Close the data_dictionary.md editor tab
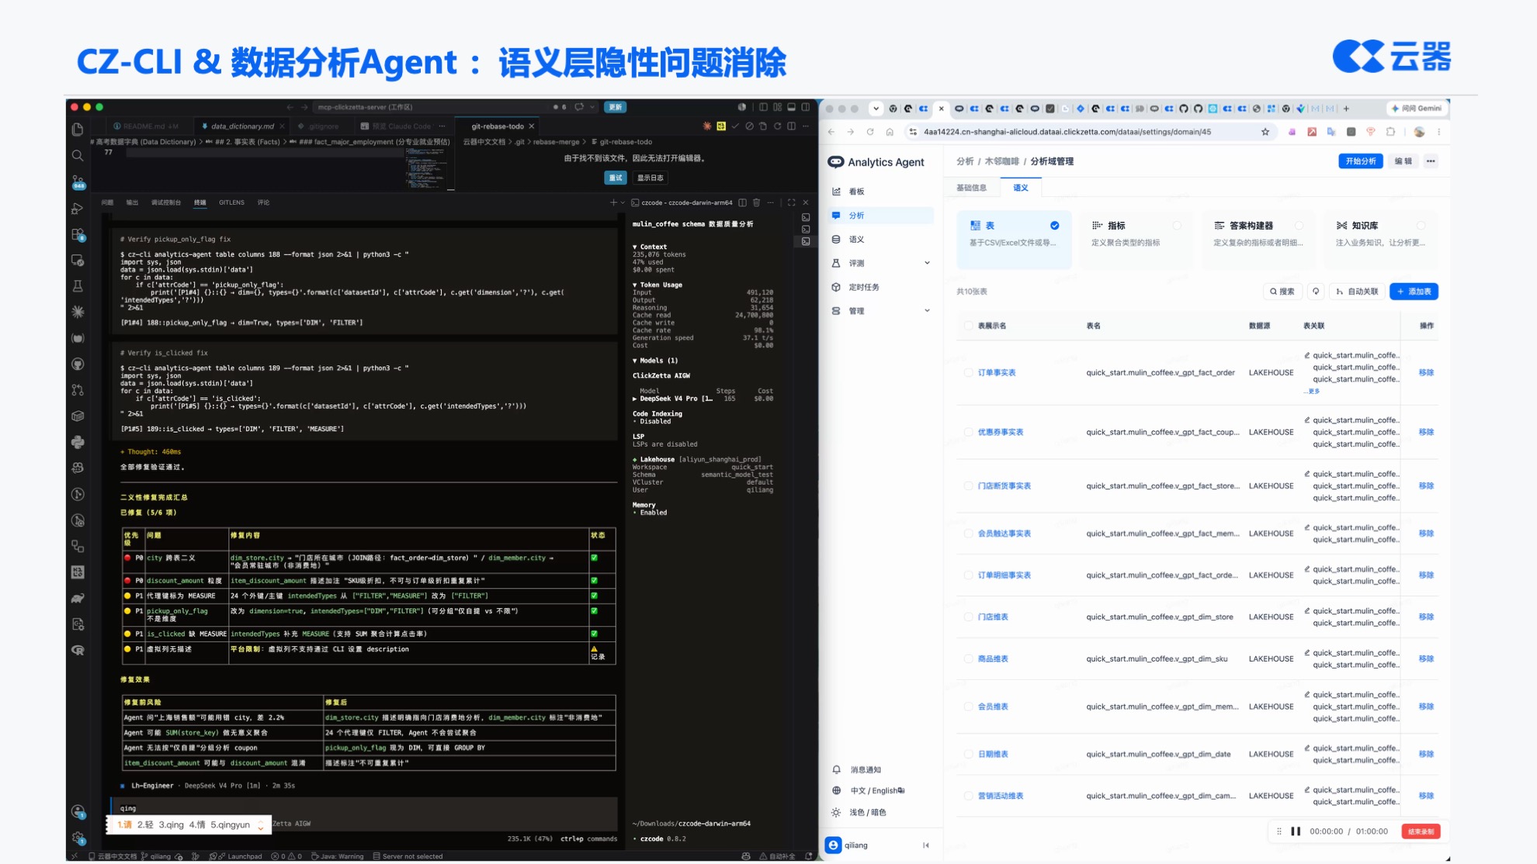This screenshot has width=1537, height=864. click(282, 126)
